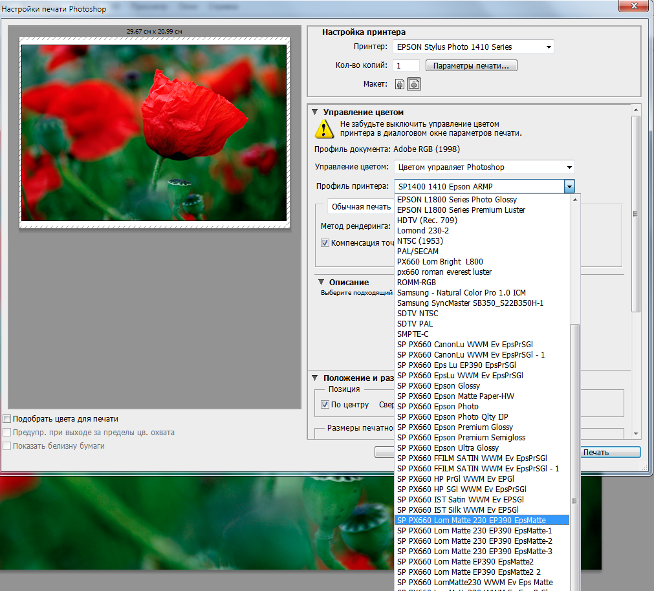
Task: Select 'NTSC (1953)' profile
Action: [482, 241]
